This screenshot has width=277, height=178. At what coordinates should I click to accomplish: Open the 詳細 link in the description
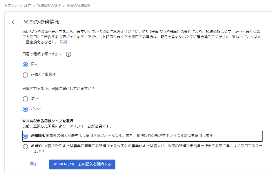coord(63,42)
